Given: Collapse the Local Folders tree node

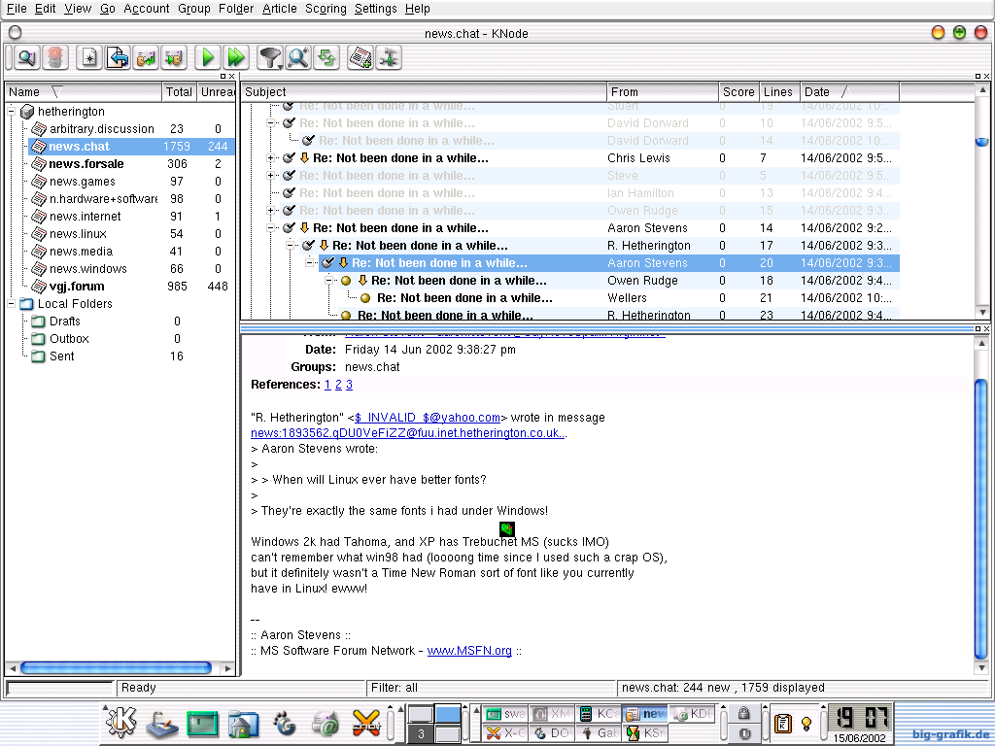Looking at the screenshot, I should tap(13, 304).
